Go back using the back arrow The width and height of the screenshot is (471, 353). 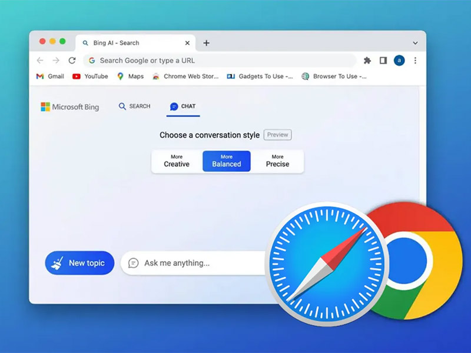pos(40,61)
